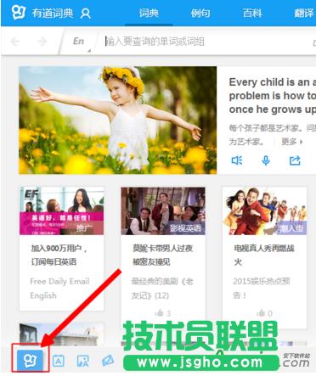Open the girl in flower field image
This screenshot has height=376, width=316.
[117, 120]
